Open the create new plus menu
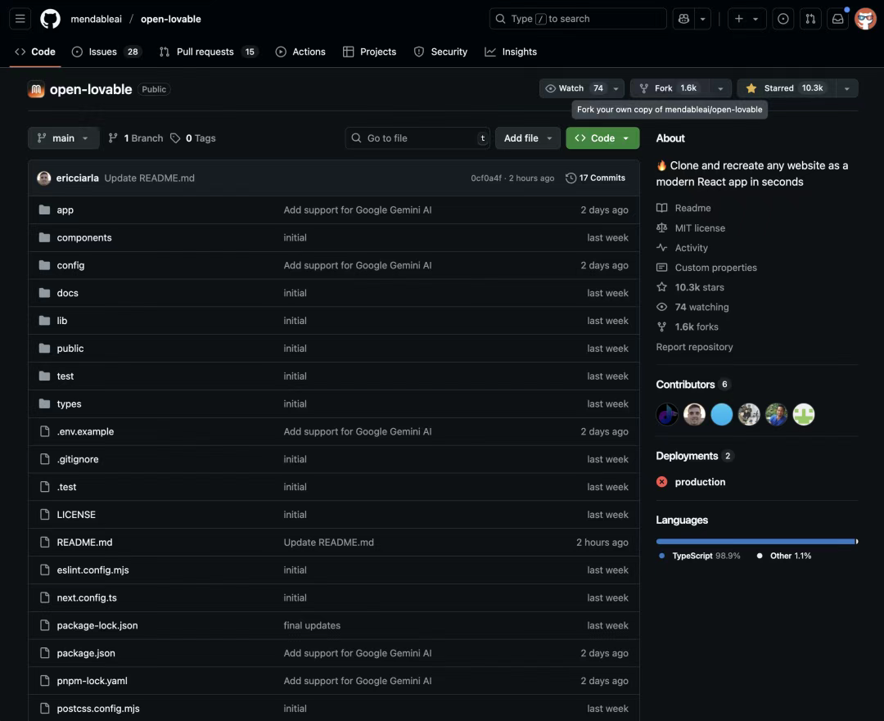The image size is (884, 721). [746, 19]
